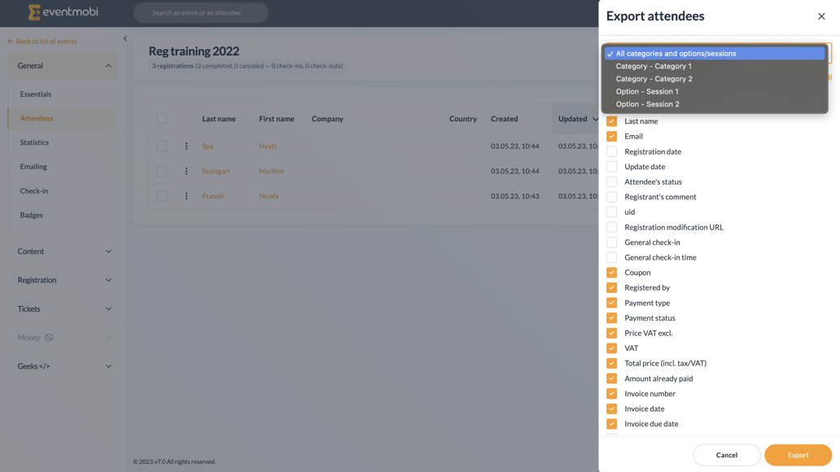The image size is (840, 472).
Task: Select all attendees with the header checkbox
Action: click(160, 118)
